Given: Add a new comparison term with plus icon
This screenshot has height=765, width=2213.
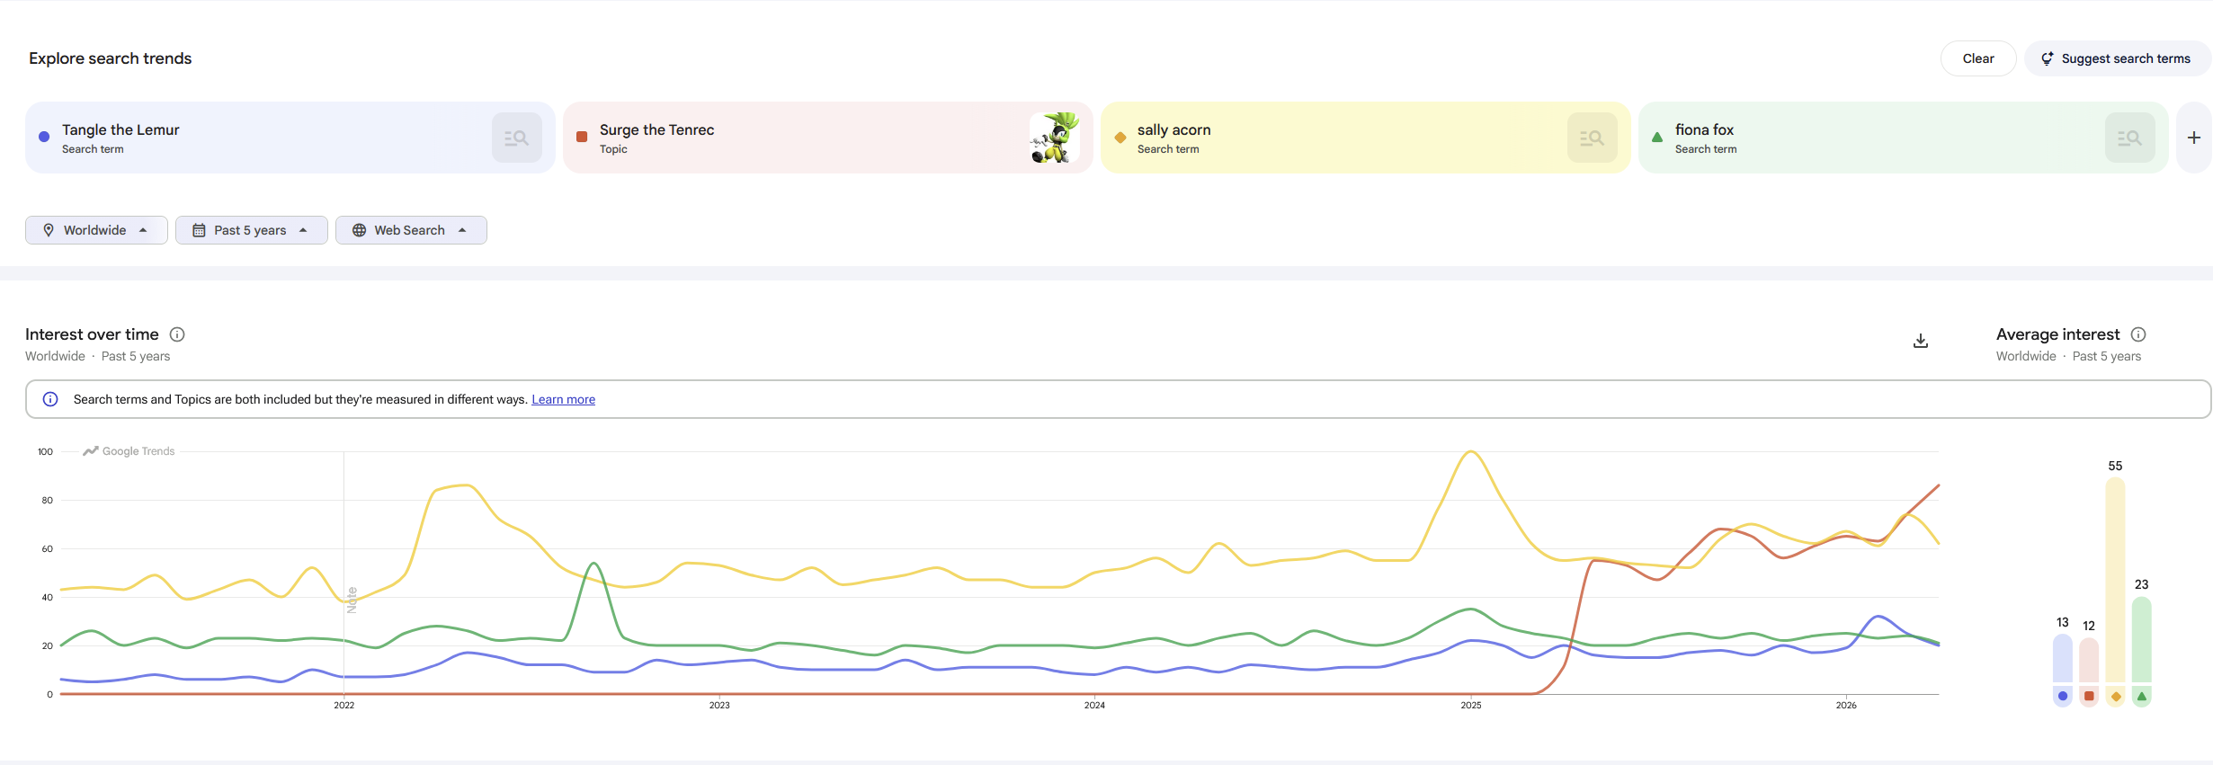Looking at the screenshot, I should tap(2194, 138).
